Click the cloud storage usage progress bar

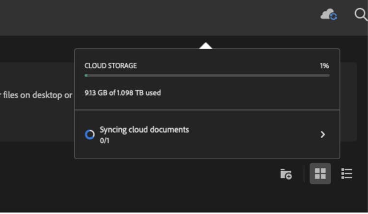206,76
